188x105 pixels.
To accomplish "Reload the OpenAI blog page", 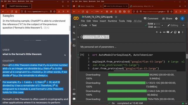I will point(12,12).
